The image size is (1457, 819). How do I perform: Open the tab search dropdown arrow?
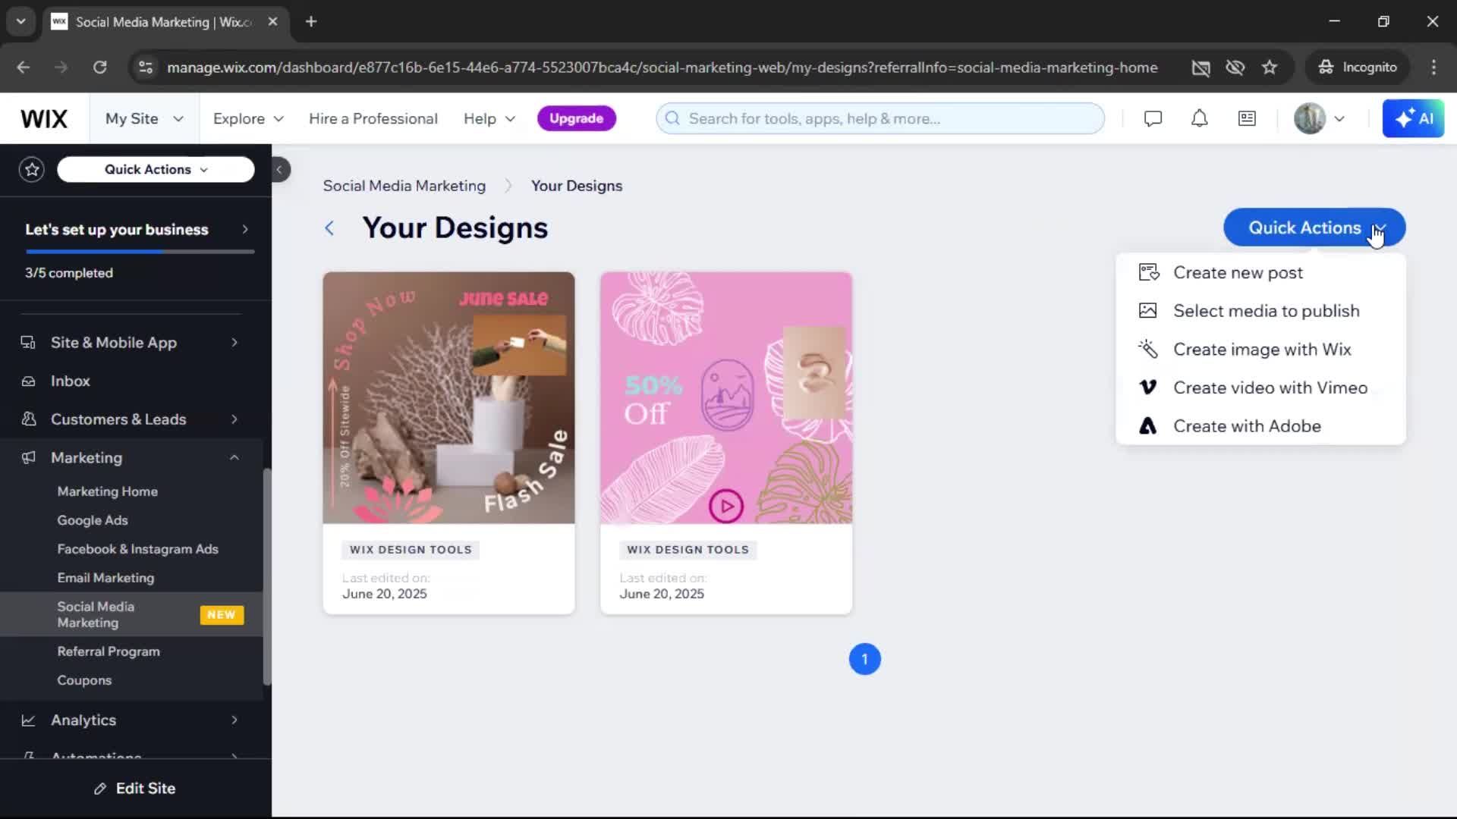[x=20, y=21]
